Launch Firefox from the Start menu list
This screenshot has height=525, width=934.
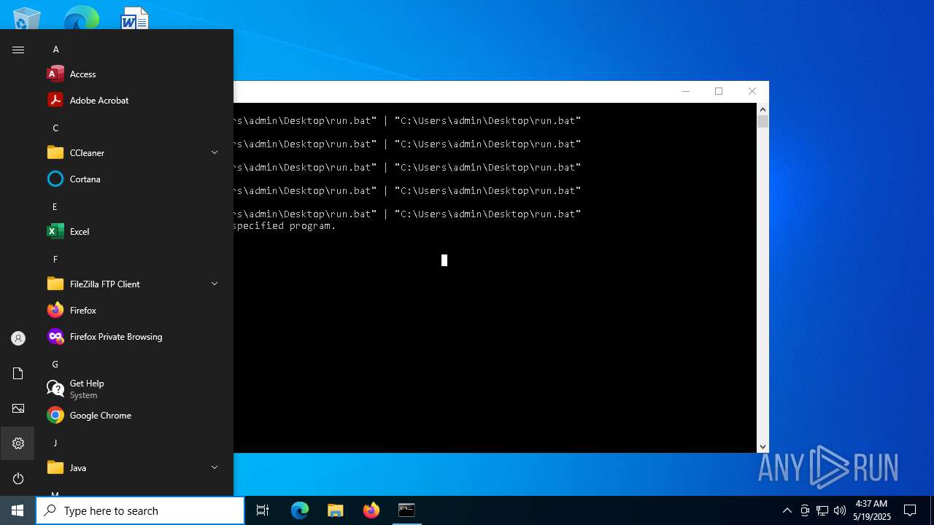134,311
